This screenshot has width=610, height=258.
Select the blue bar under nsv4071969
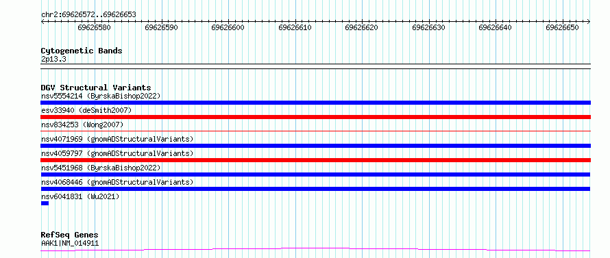click(x=315, y=146)
